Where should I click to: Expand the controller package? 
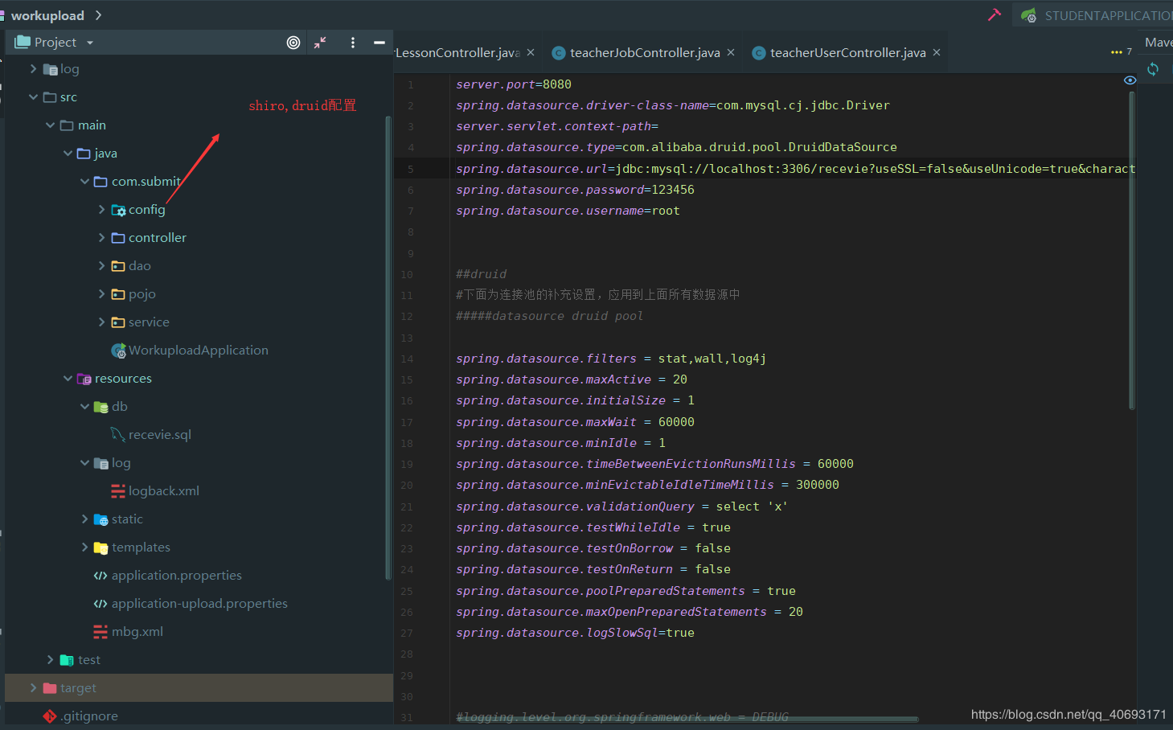(x=101, y=238)
